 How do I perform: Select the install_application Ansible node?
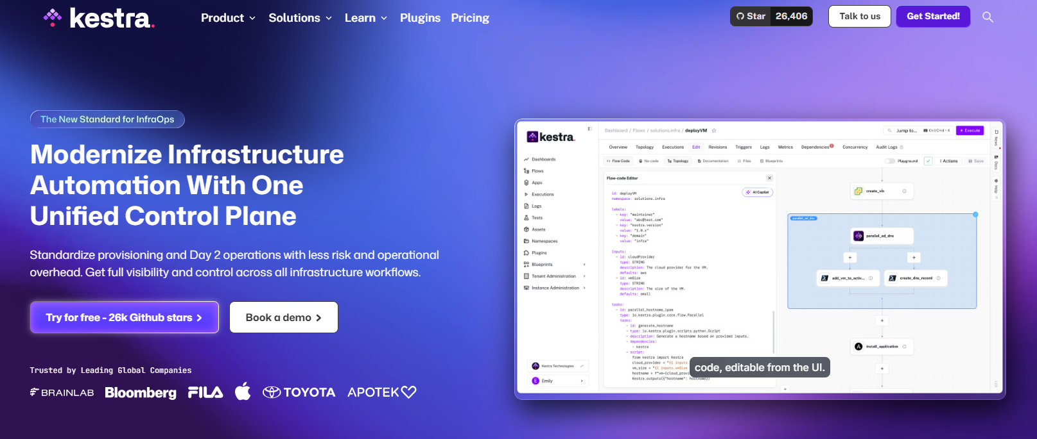tap(882, 347)
